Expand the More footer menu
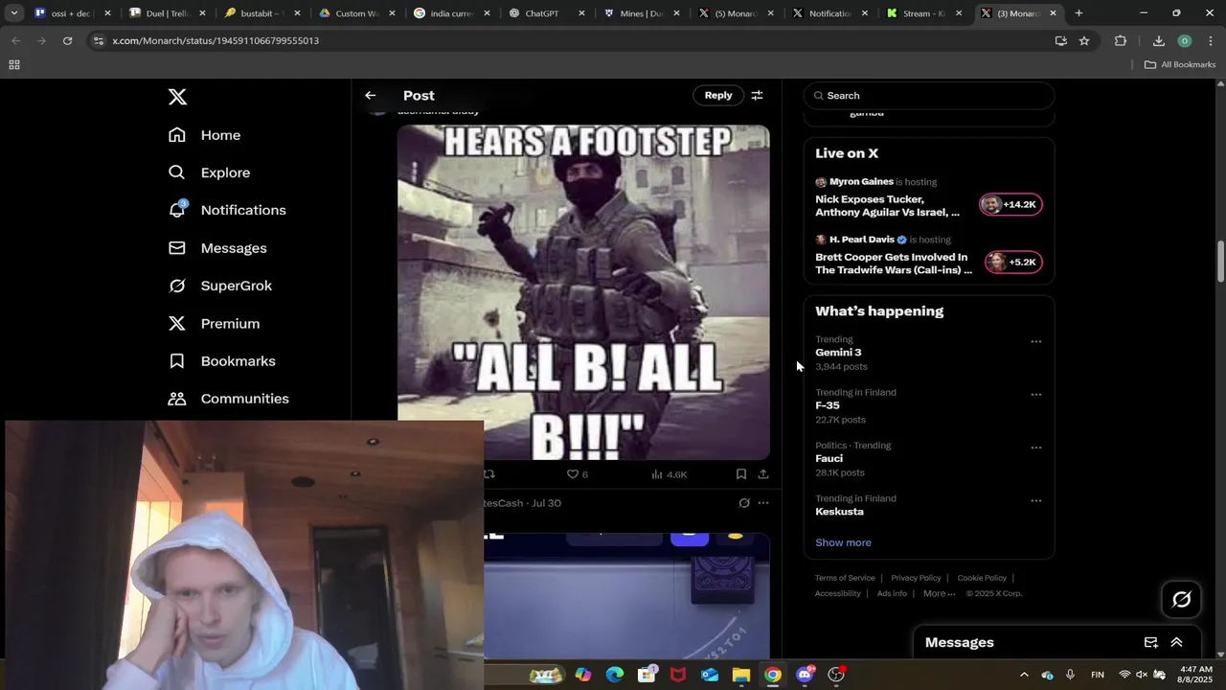This screenshot has width=1226, height=690. pos(939,593)
